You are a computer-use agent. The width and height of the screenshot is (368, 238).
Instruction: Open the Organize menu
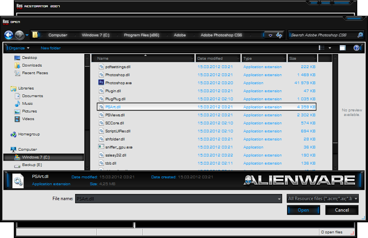pos(19,48)
